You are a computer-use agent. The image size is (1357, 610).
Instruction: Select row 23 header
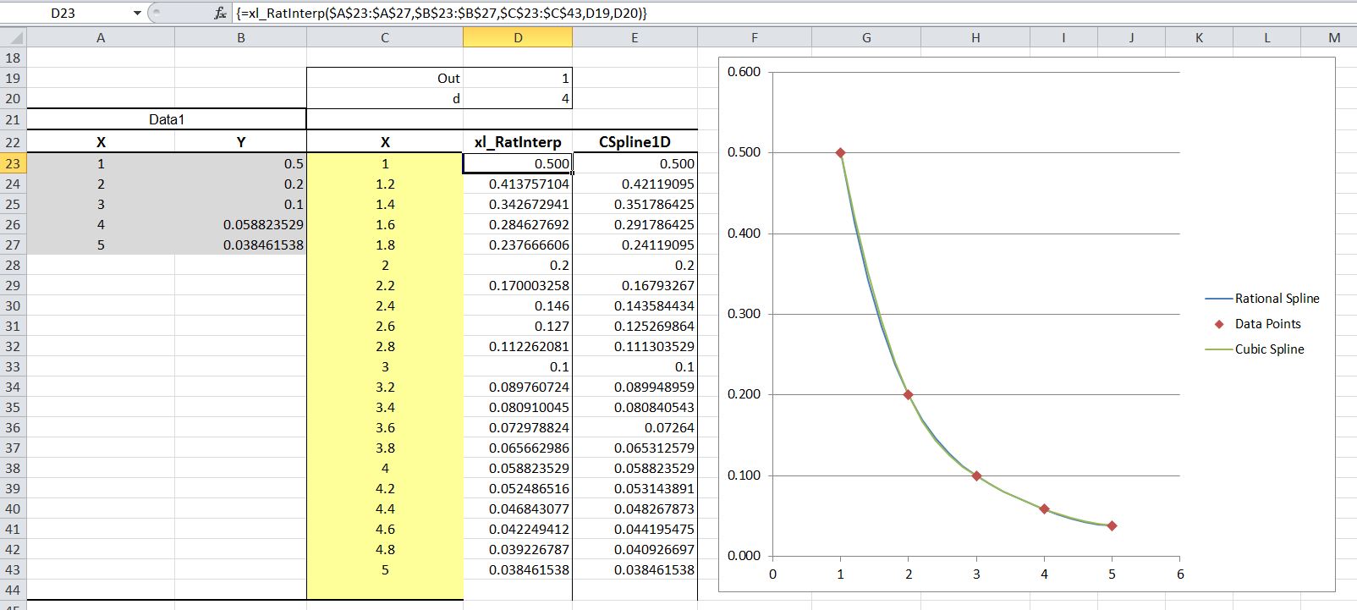coord(13,163)
